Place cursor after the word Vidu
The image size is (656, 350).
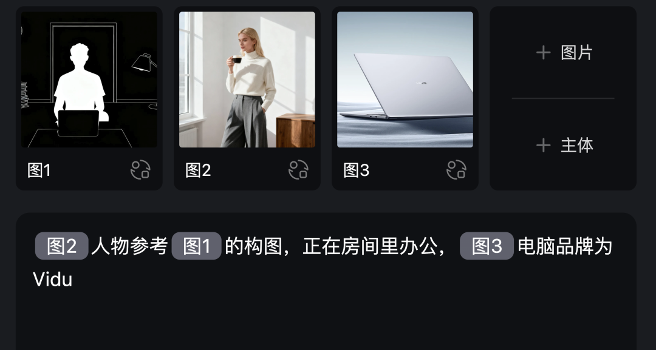click(x=73, y=280)
